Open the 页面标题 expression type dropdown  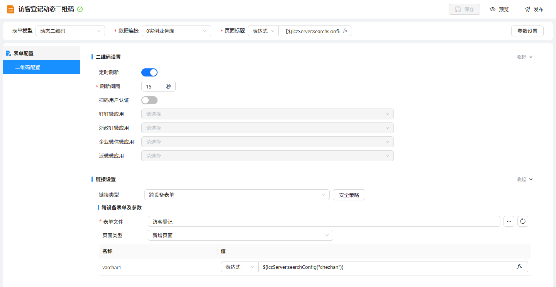(x=263, y=31)
